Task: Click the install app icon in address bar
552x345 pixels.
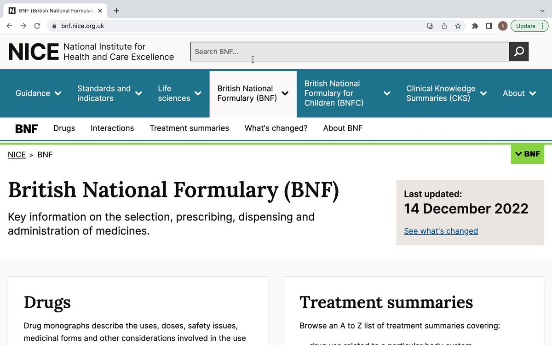Action: [x=430, y=26]
